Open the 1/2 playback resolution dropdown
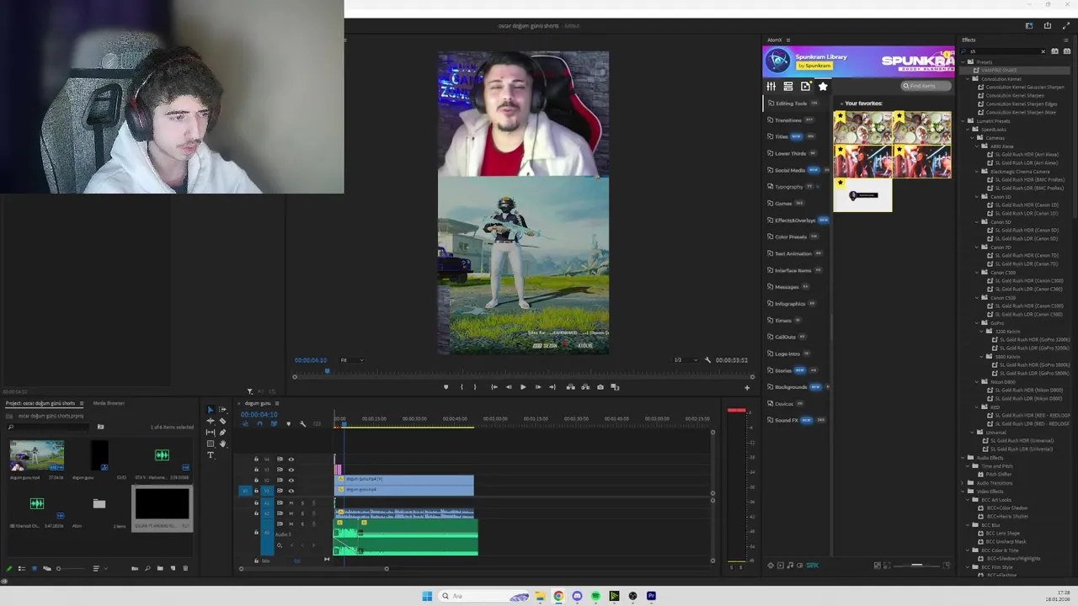 [684, 360]
